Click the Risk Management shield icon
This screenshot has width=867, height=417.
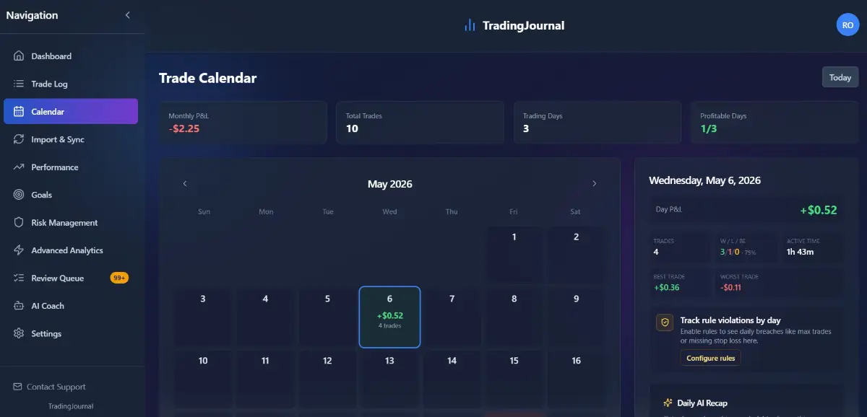[x=19, y=223]
